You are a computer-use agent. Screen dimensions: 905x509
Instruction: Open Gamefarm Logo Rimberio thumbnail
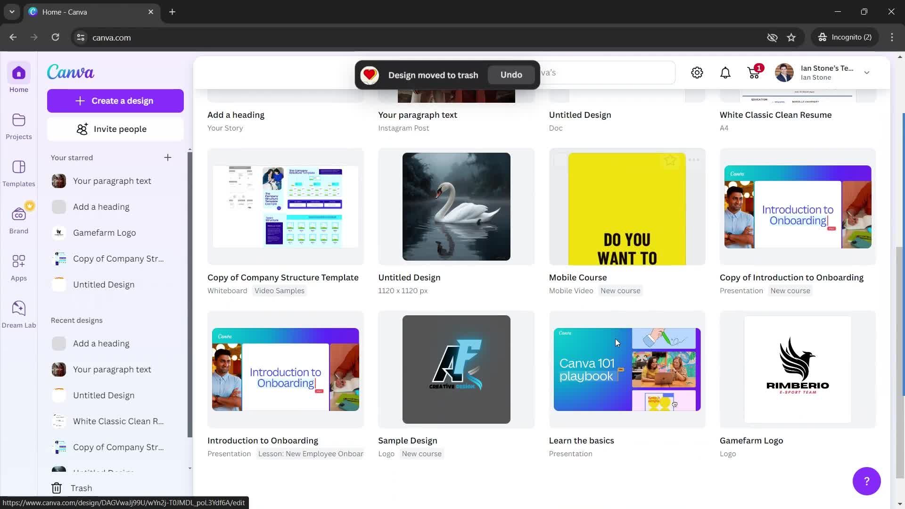(x=798, y=369)
